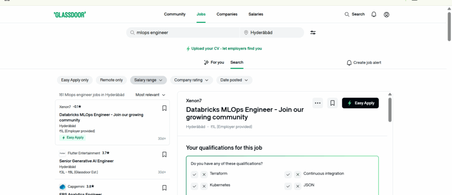
Task: Open the Salaries menu
Action: click(x=256, y=14)
